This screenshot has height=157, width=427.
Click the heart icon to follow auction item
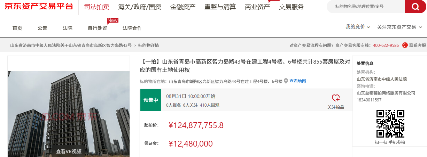pyautogui.click(x=336, y=98)
